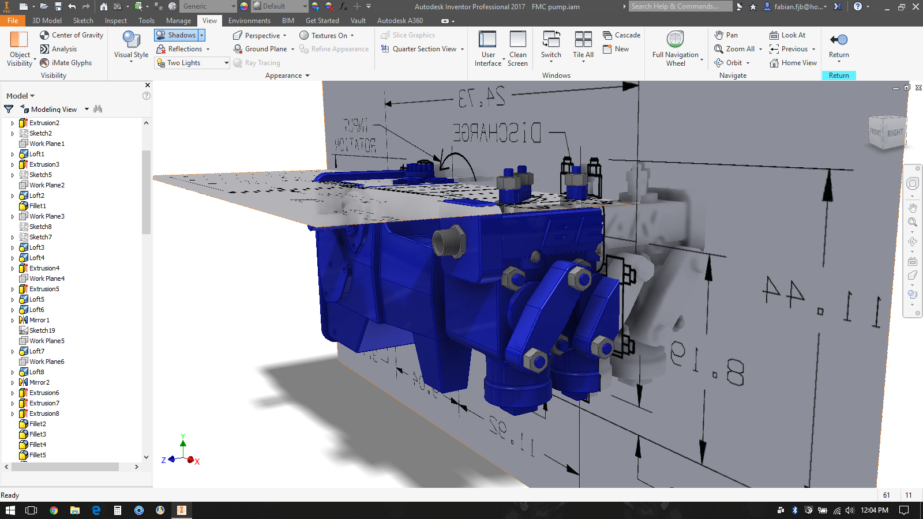
Task: Open the User Interface options
Action: pos(488,49)
